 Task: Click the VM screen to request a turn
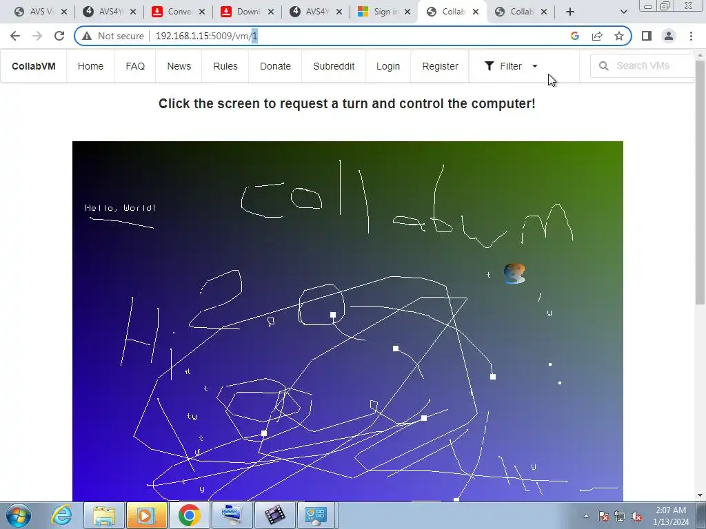(x=347, y=321)
